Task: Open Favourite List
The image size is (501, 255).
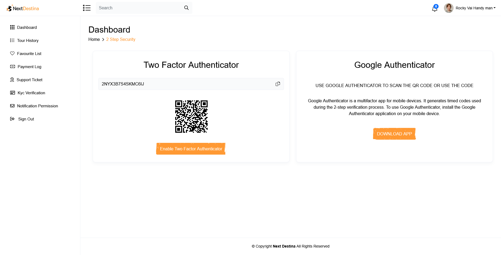Action: (29, 54)
